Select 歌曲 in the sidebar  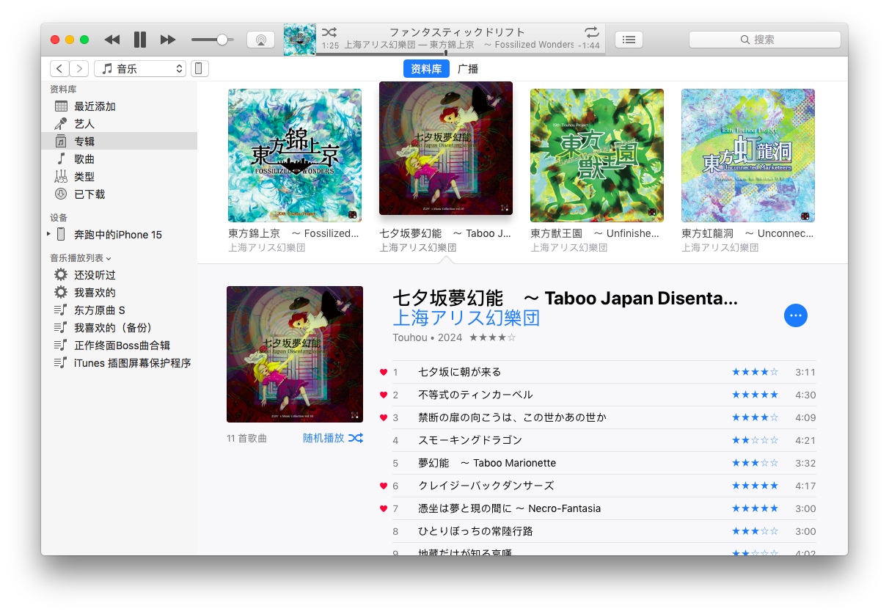click(x=84, y=159)
